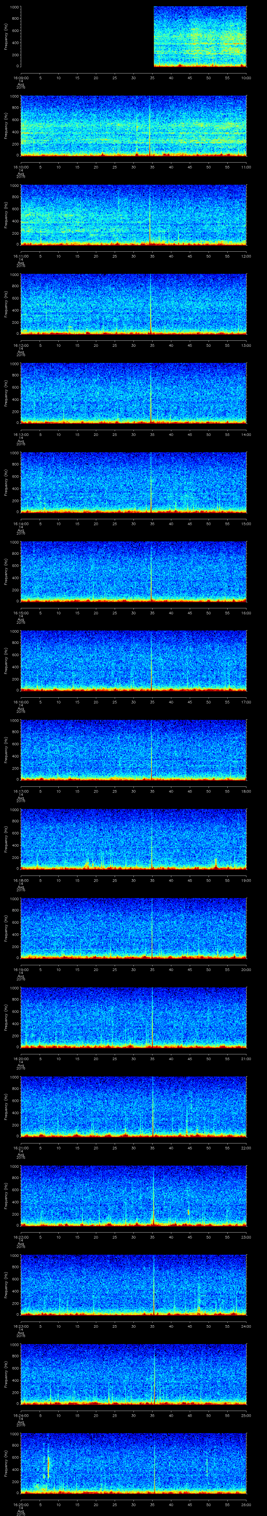The image size is (267, 1516).
Task: Click the 50-second tick label under the 16:16:00 panel
Action: click(x=208, y=702)
